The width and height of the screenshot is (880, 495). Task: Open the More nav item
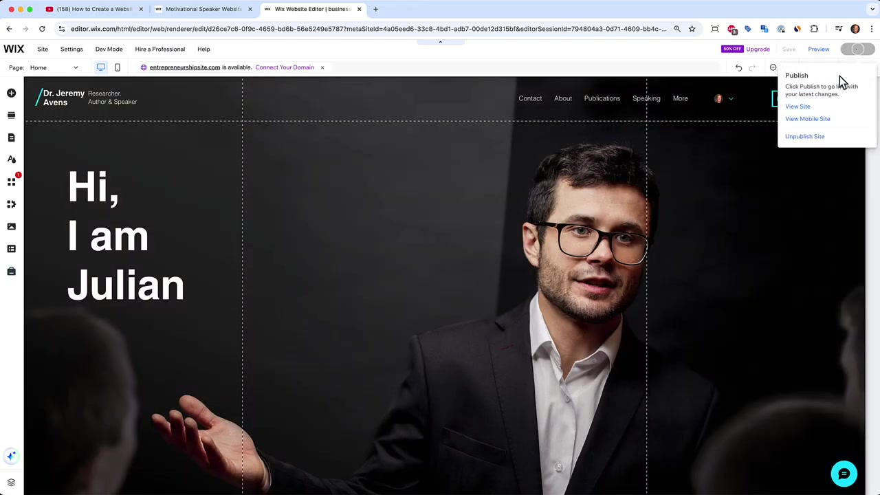click(x=680, y=98)
